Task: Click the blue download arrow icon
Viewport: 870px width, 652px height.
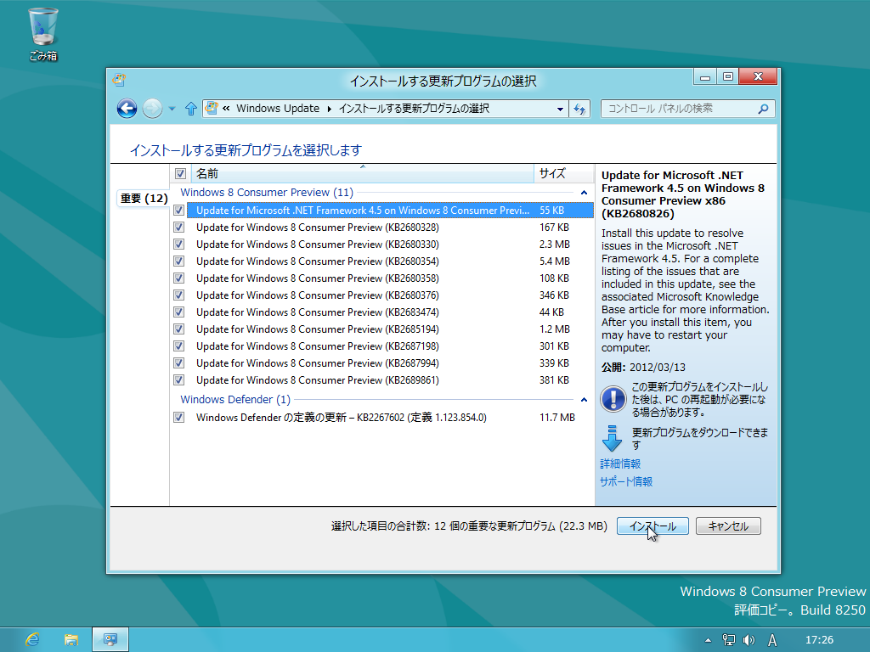Action: (x=612, y=439)
